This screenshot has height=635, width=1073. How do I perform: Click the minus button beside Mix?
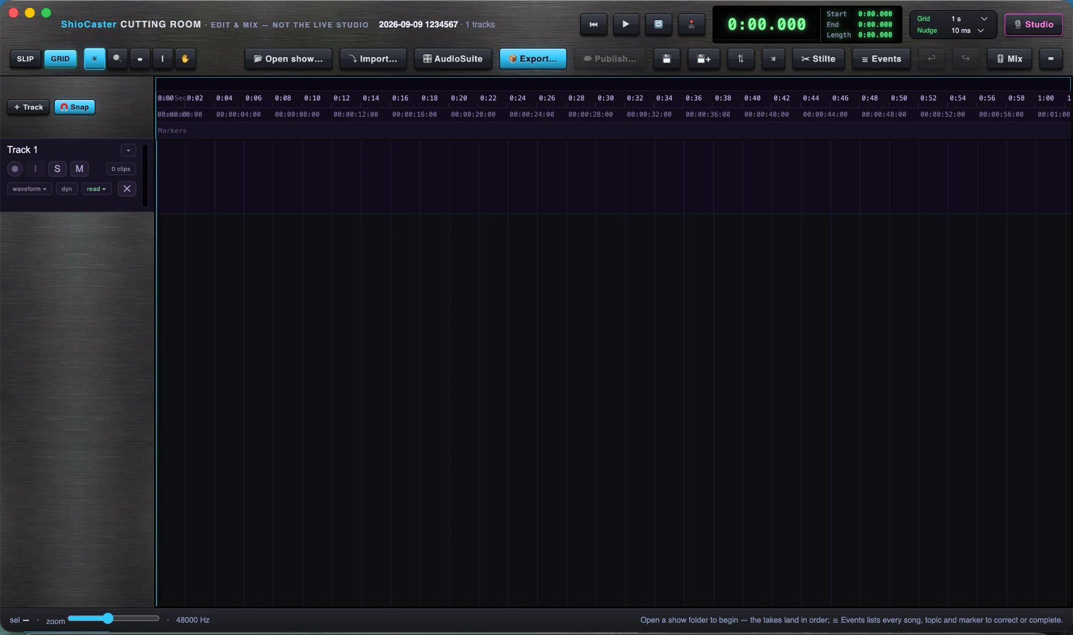click(1051, 59)
